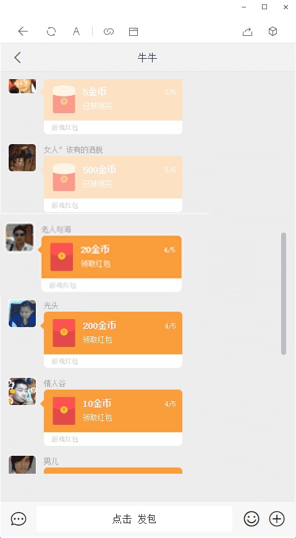296x538 pixels.
Task: Open 光头's avatar profile picture
Action: (22, 314)
